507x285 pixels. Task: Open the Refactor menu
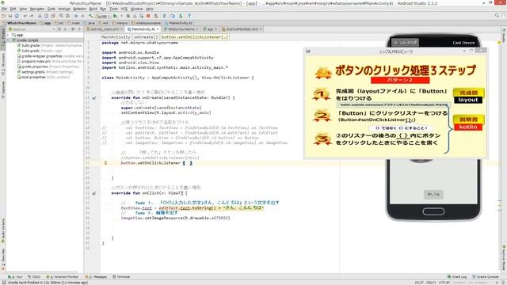pos(79,9)
